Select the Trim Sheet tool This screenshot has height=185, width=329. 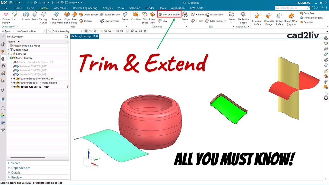click(145, 18)
